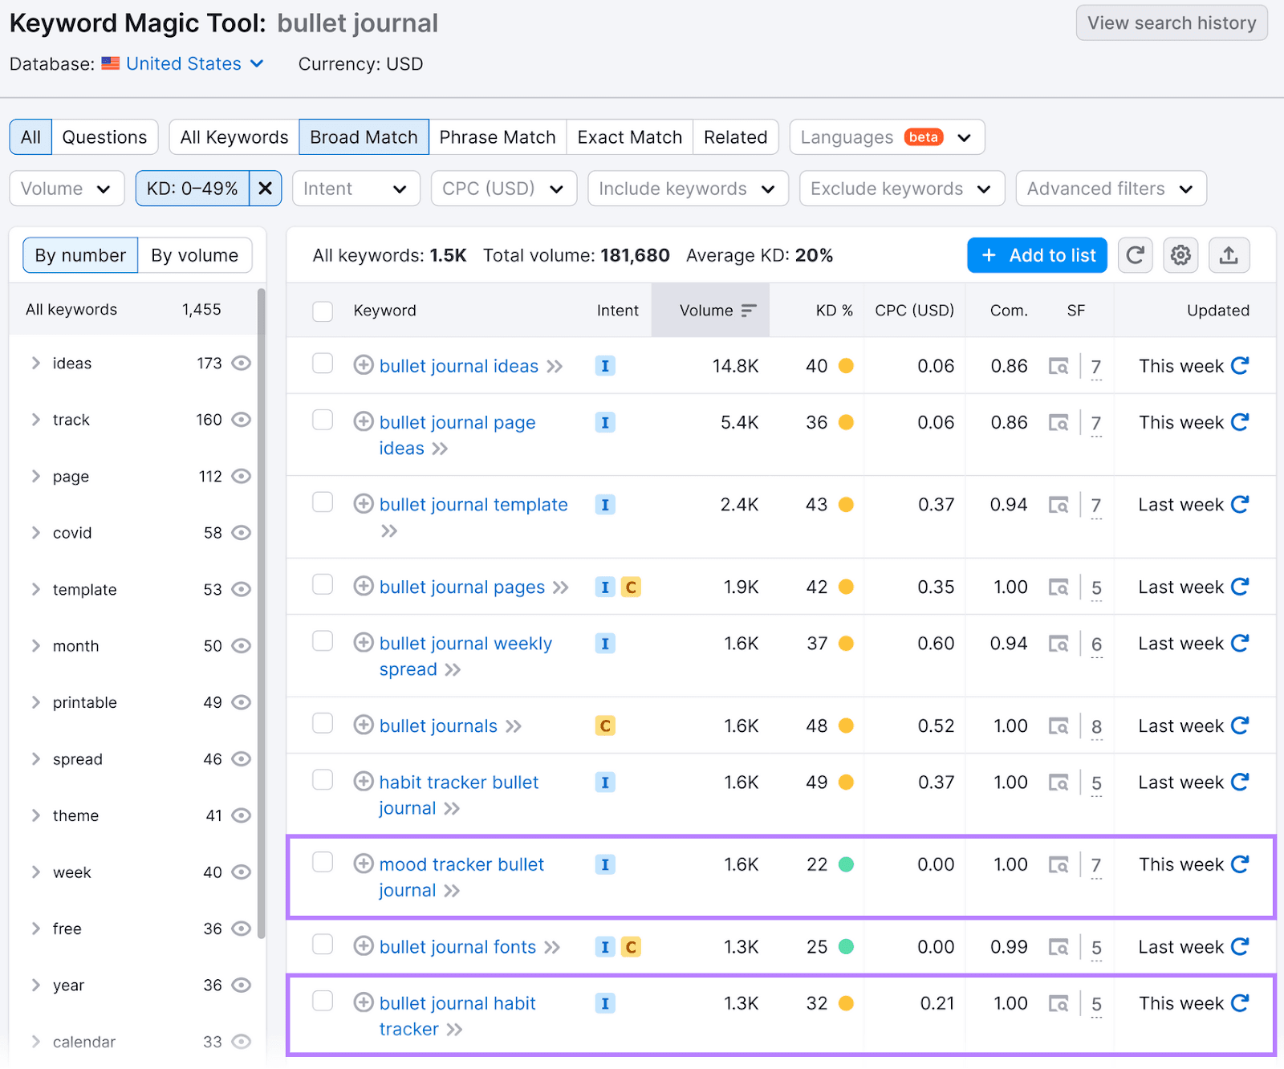This screenshot has width=1284, height=1069.
Task: Click the green KD indicator for bullet journal fonts
Action: tap(846, 946)
